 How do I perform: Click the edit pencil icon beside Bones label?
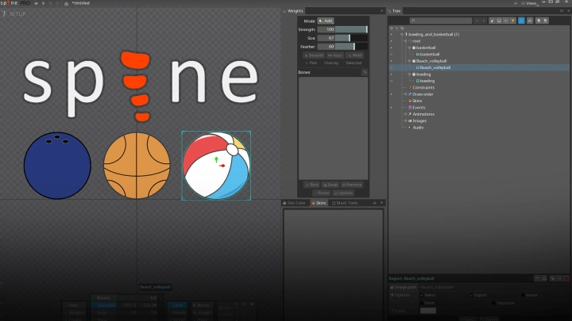[x=365, y=72]
